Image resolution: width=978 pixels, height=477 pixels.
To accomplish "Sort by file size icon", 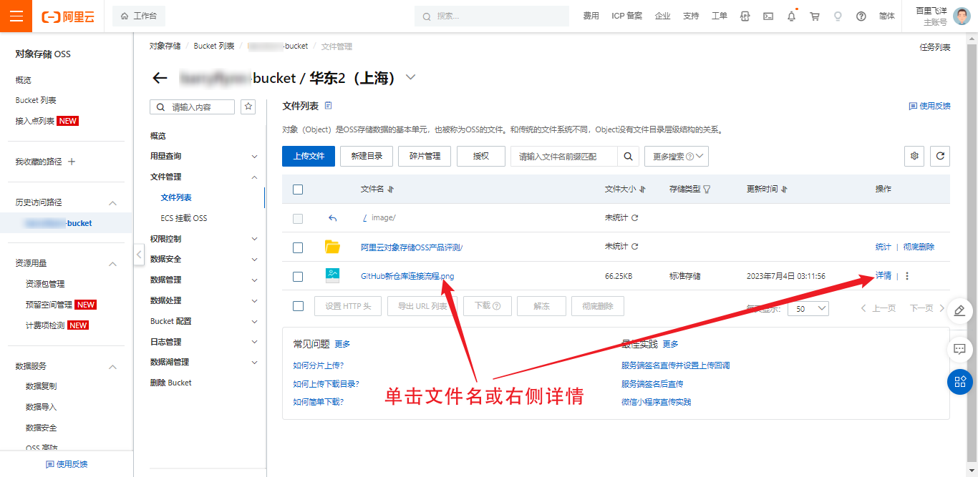I will (642, 190).
